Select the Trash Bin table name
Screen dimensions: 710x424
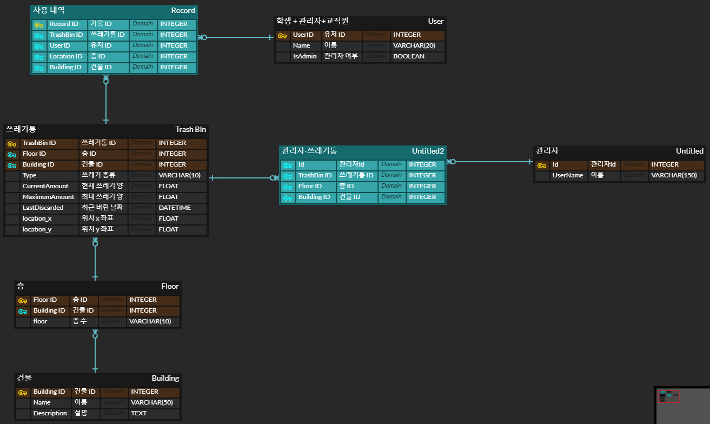click(191, 129)
